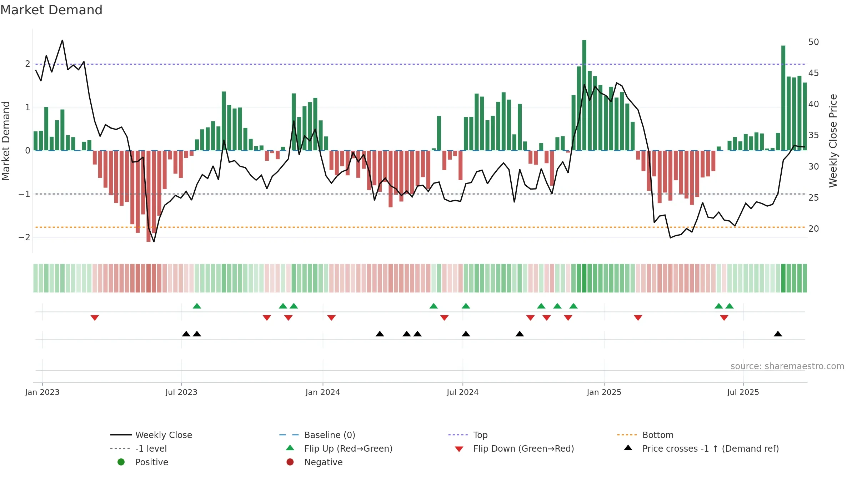
Task: Click the earliest green Flip Up marker
Action: [x=197, y=306]
